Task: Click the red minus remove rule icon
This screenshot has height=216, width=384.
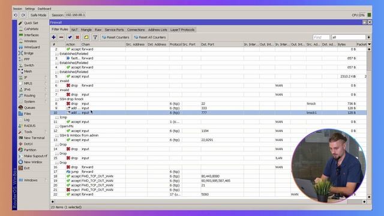Action: (61, 37)
